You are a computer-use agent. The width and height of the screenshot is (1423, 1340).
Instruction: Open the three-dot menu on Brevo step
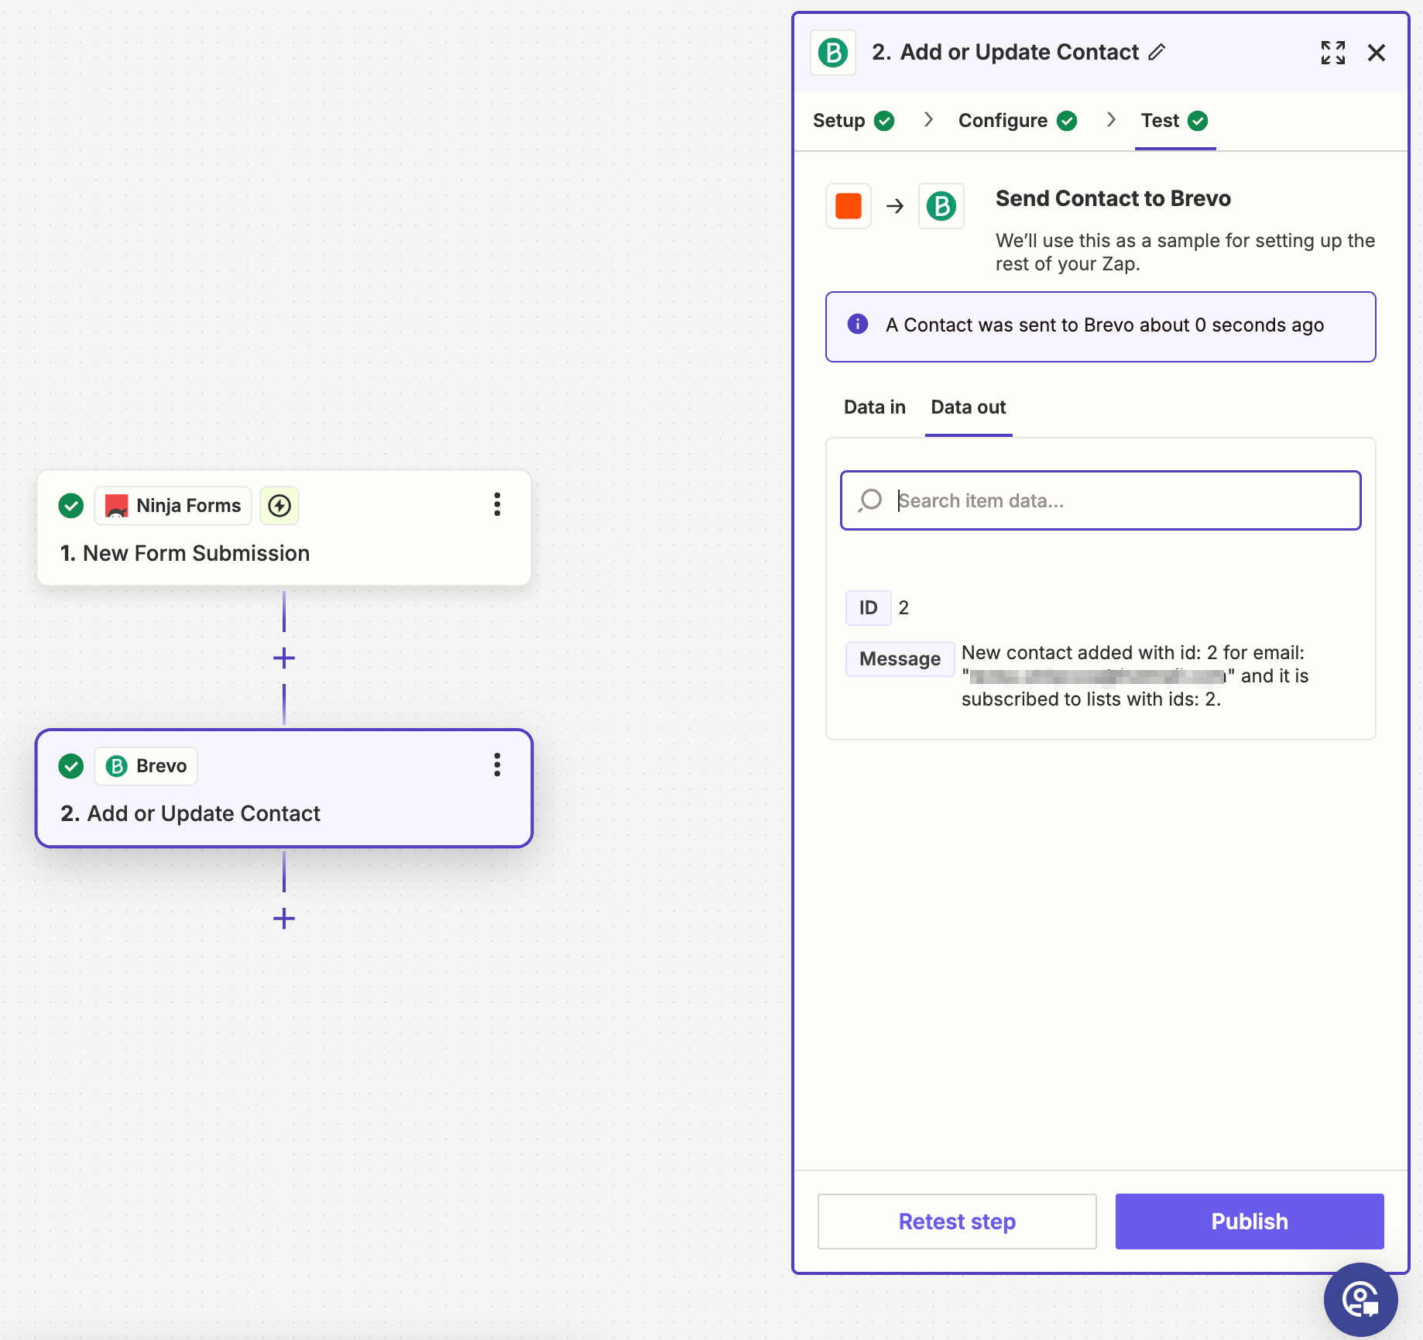tap(497, 765)
